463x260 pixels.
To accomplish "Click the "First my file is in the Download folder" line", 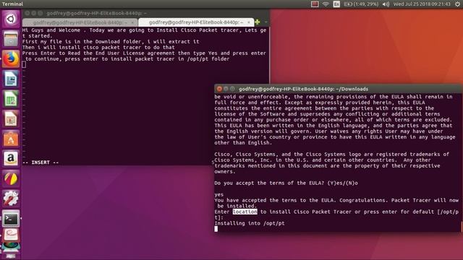I will [x=111, y=42].
